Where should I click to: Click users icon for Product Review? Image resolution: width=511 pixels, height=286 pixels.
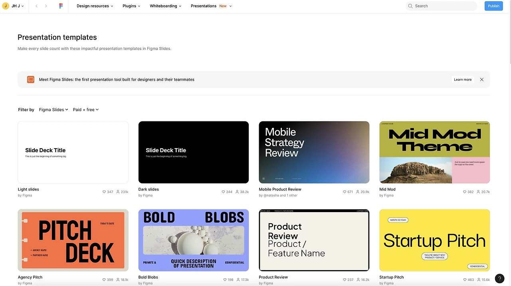point(358,280)
